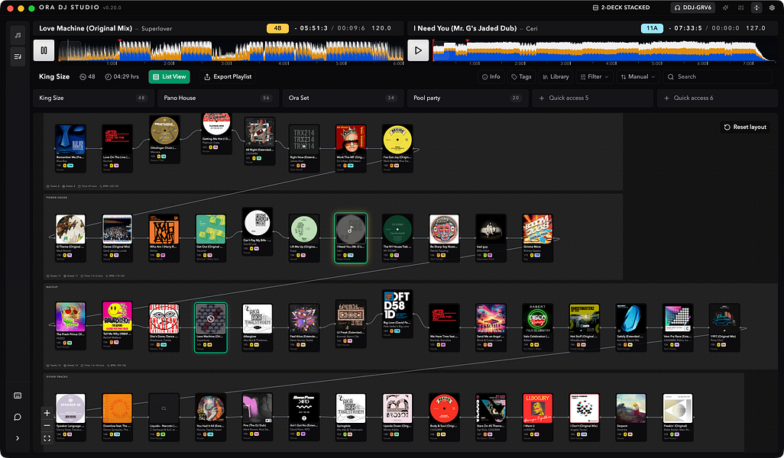Select the Gimme More BOOM cover card

pos(537,238)
